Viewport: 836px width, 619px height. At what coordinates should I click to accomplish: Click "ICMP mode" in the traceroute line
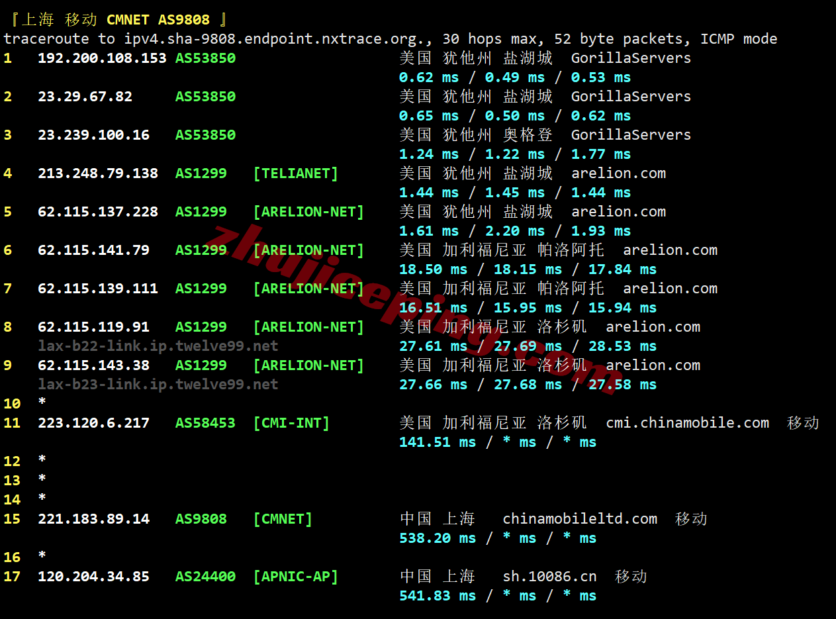pyautogui.click(x=739, y=39)
